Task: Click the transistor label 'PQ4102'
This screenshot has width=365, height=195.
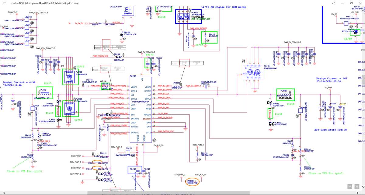Action: coord(195,12)
